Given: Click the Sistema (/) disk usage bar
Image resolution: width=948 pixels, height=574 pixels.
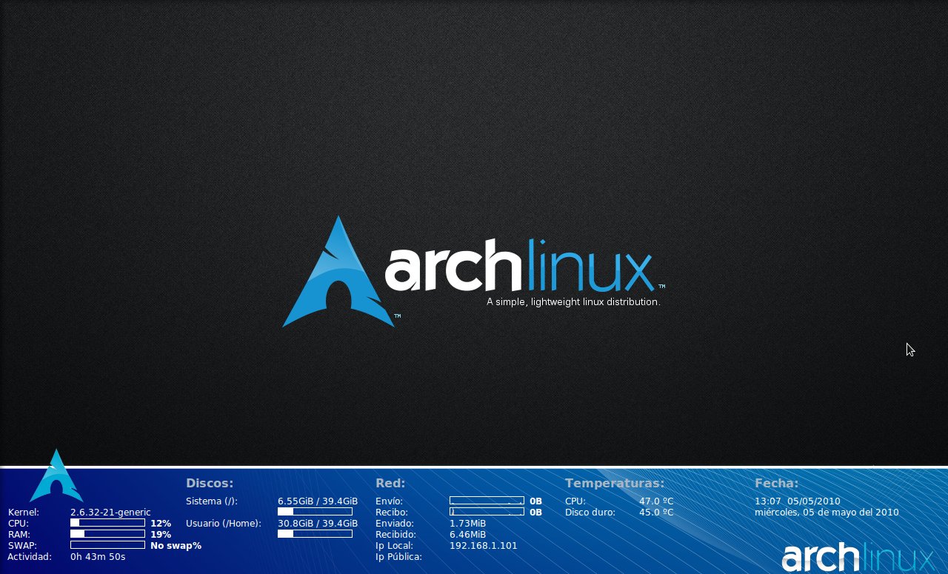Looking at the screenshot, I should (315, 512).
